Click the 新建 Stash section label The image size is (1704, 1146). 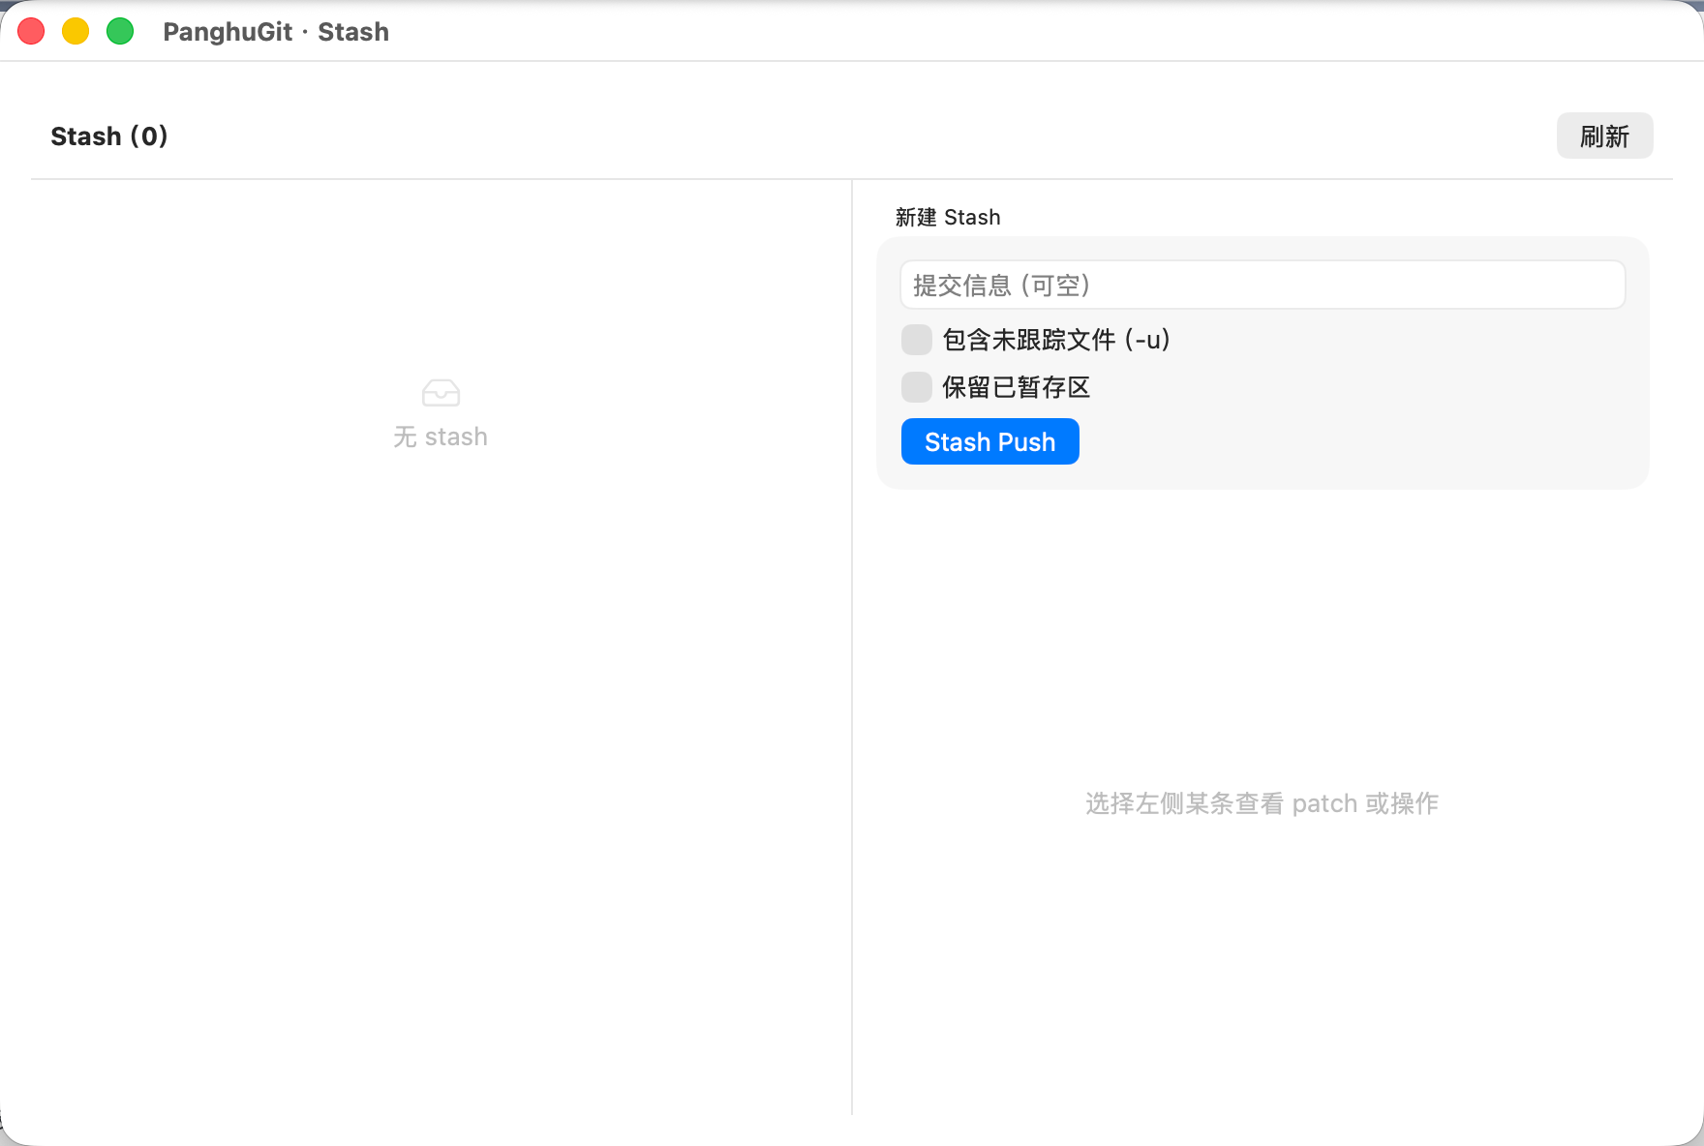[x=948, y=217]
